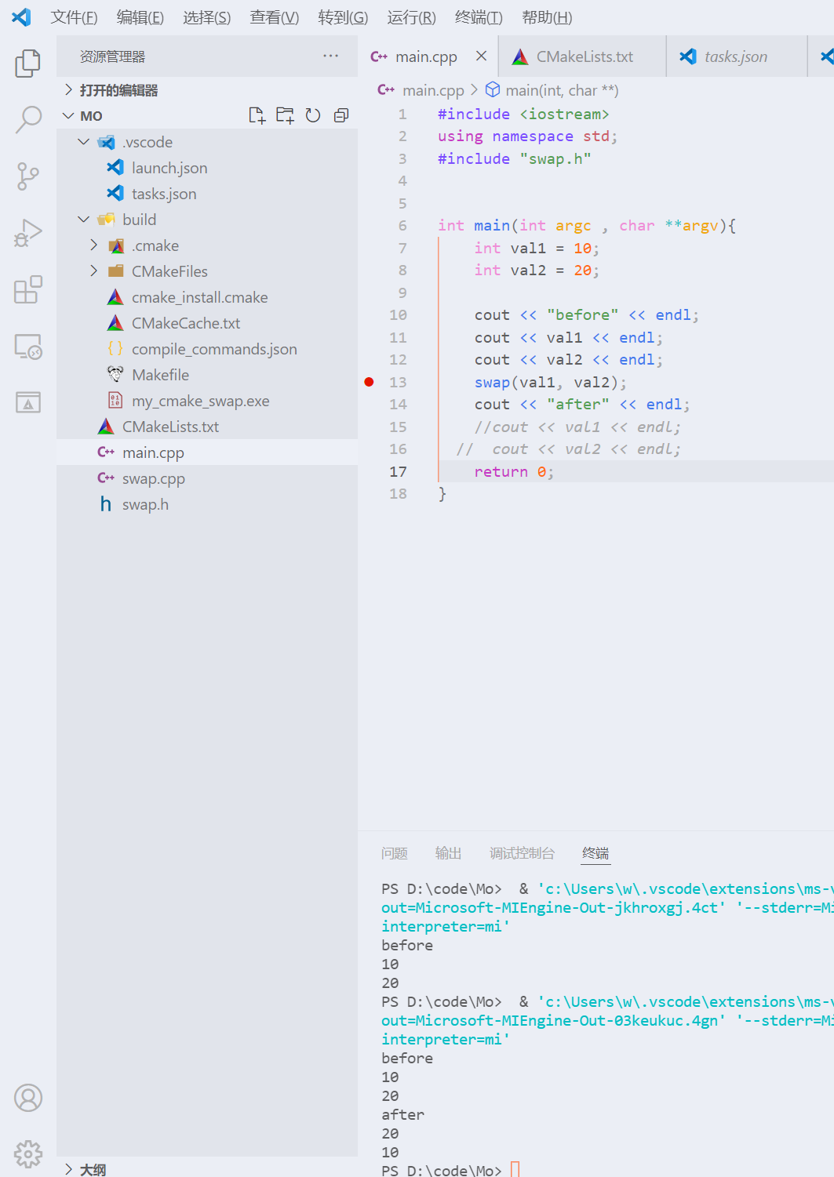The height and width of the screenshot is (1177, 834).
Task: Open the Accounts icon in activity bar
Action: point(28,1098)
